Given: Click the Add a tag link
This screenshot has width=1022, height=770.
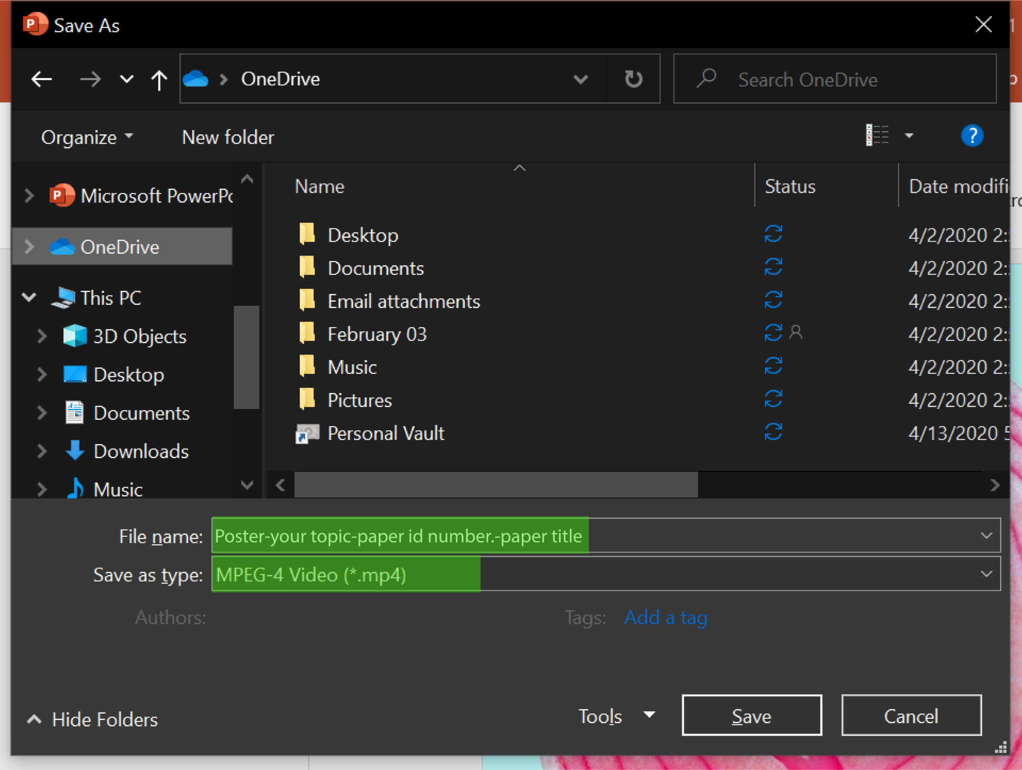Looking at the screenshot, I should click(665, 618).
